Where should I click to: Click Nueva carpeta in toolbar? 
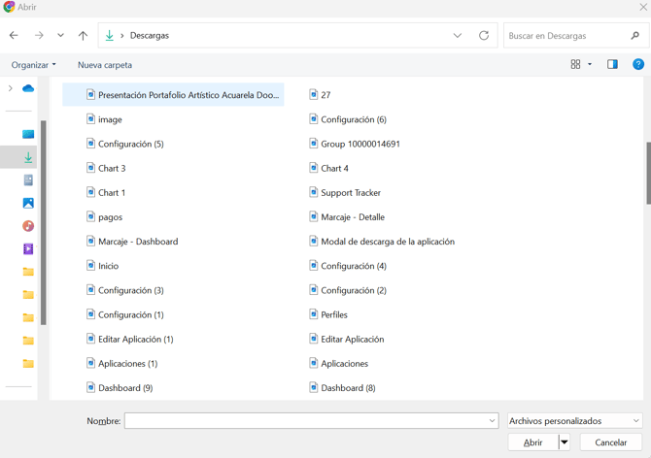coord(105,65)
